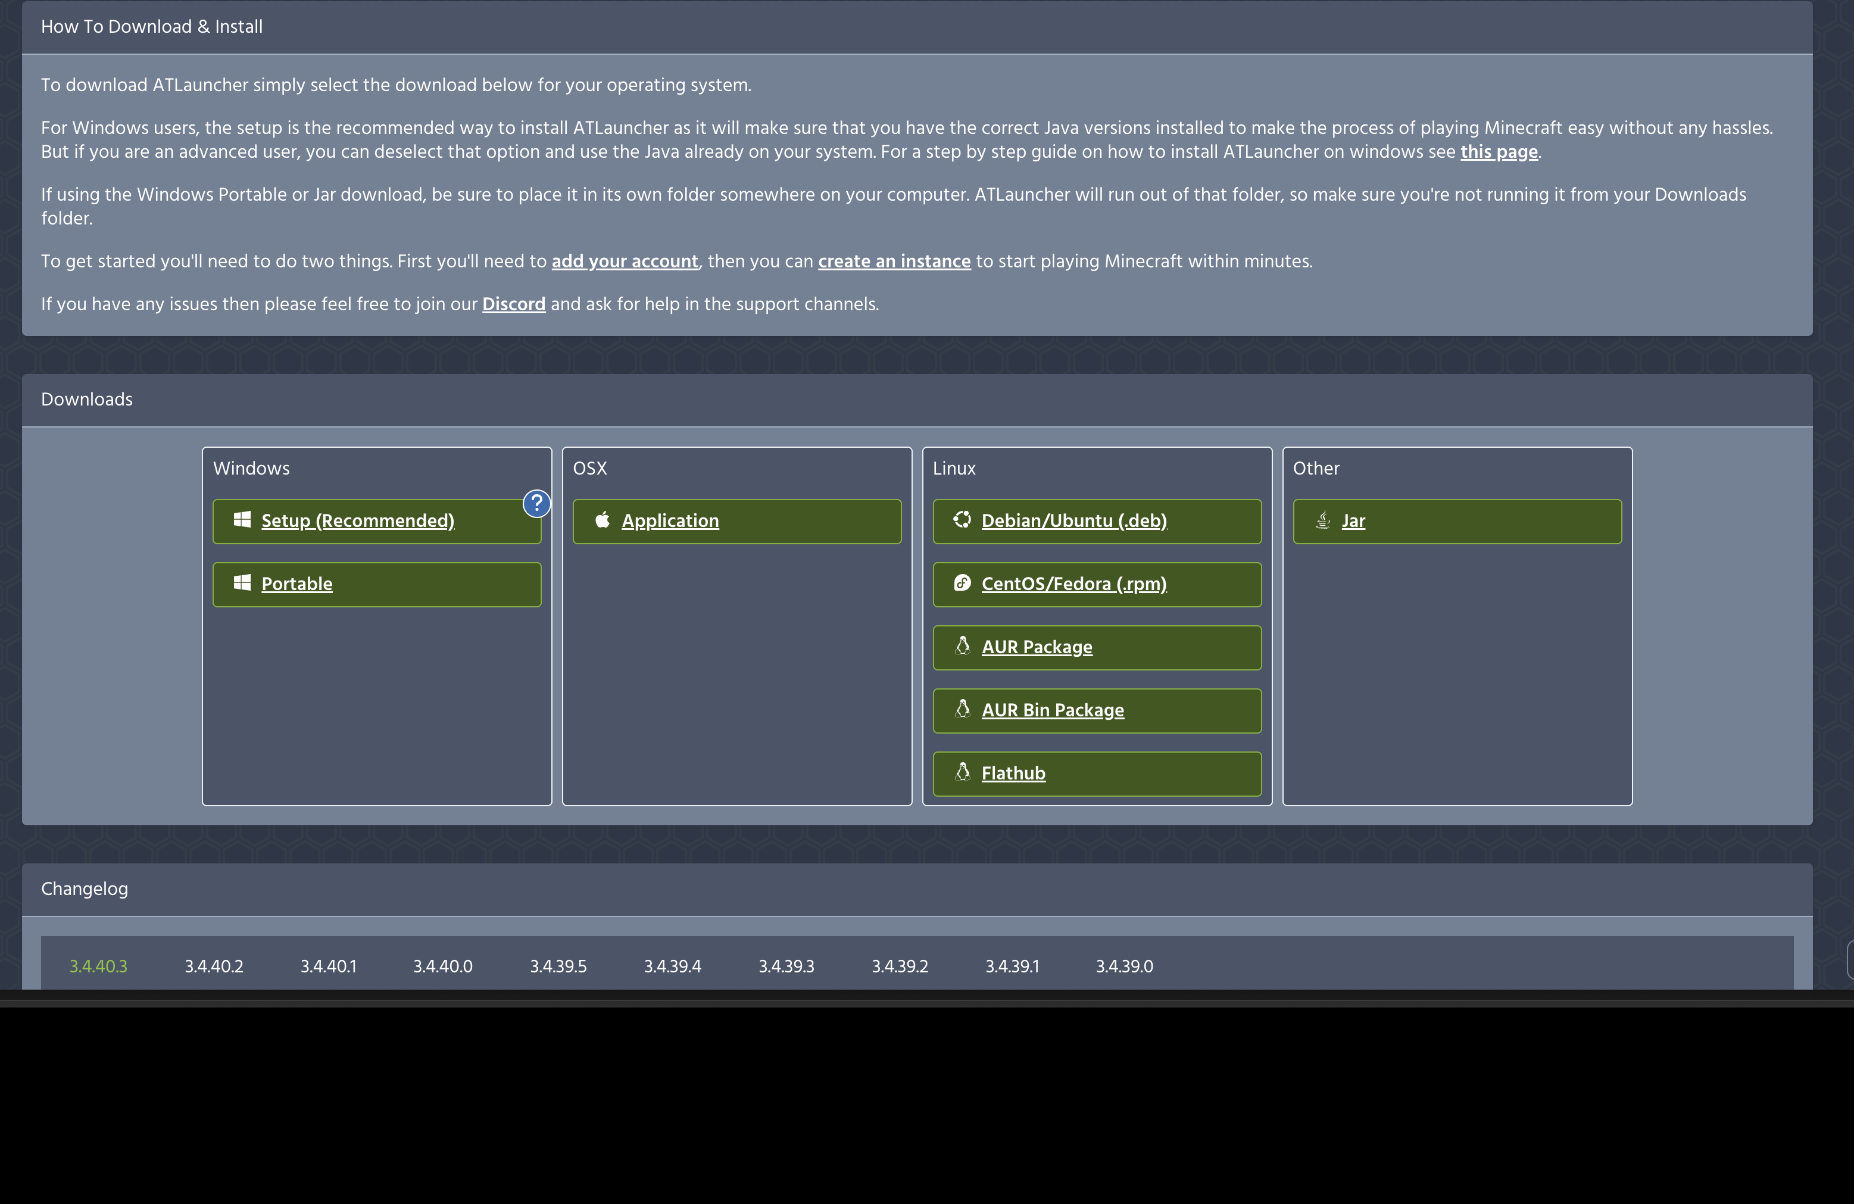Show changelog for version 3.4.39.5
1854x1204 pixels.
558,966
